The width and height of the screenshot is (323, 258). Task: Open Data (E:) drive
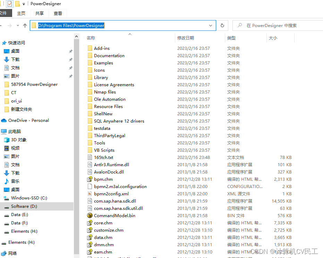click(19, 215)
